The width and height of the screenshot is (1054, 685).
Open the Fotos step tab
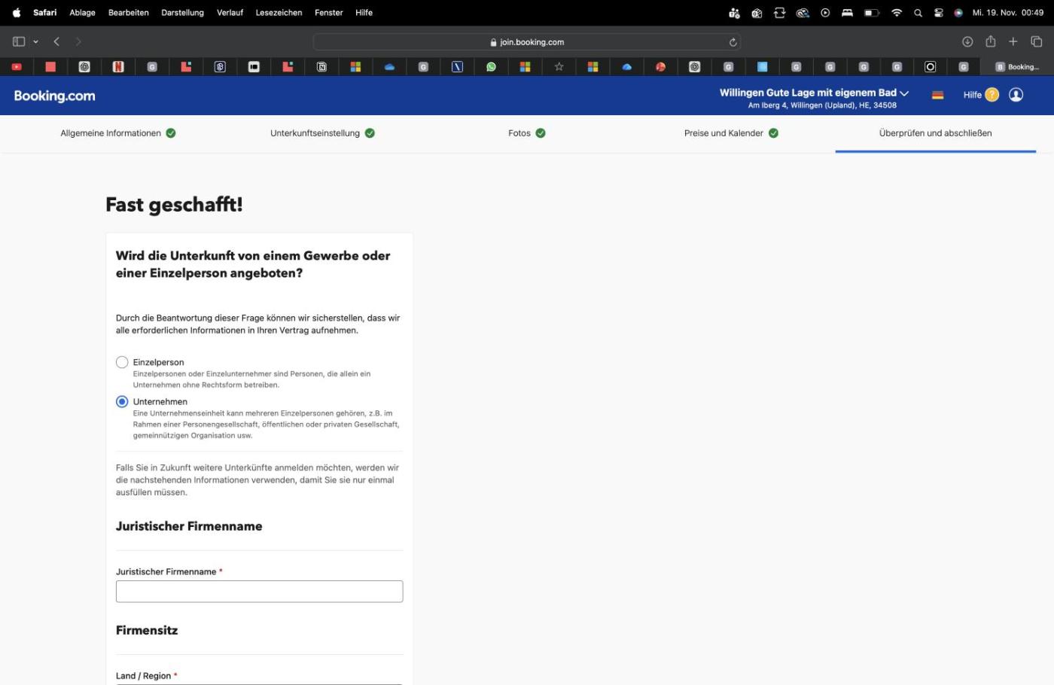tap(519, 133)
